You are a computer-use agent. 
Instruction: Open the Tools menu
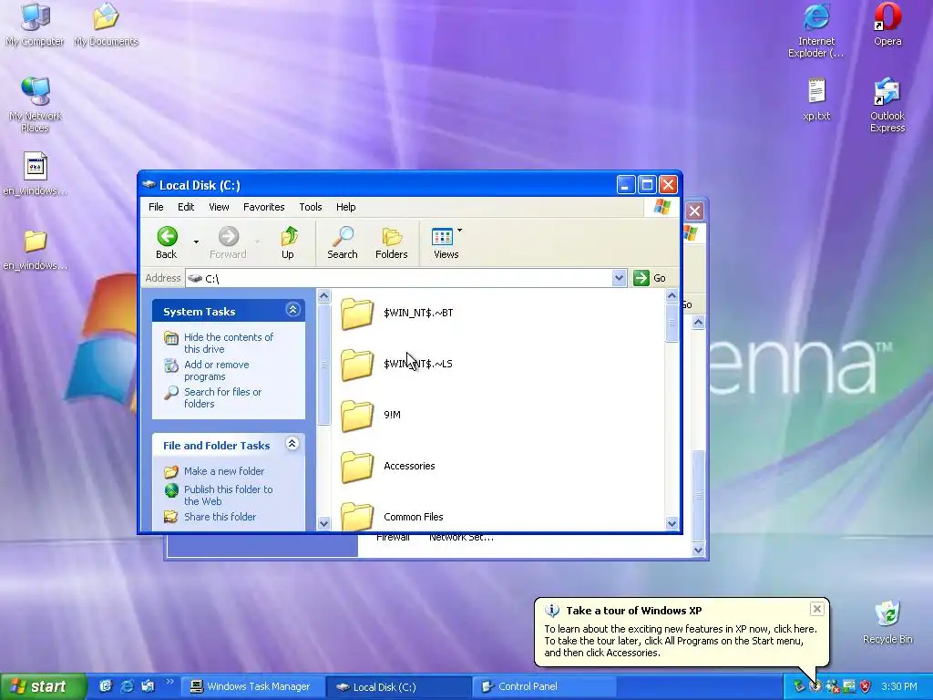(x=310, y=207)
